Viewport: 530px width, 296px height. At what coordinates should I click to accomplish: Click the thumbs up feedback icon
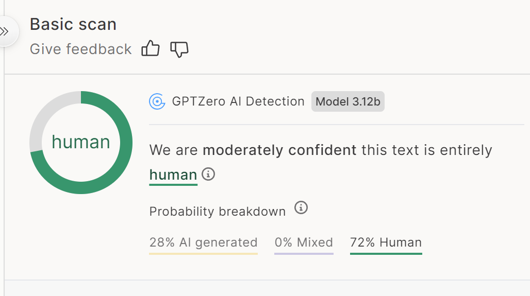click(x=151, y=49)
